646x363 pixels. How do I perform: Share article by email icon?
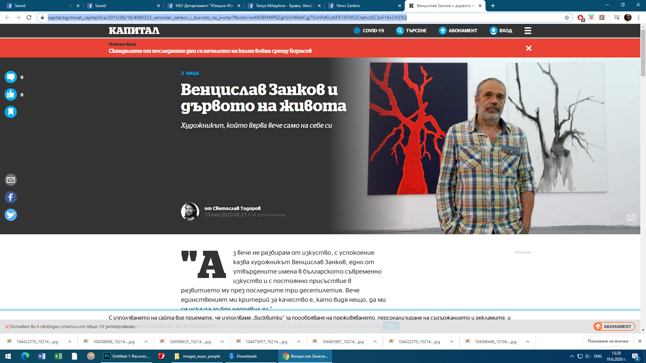pos(11,180)
